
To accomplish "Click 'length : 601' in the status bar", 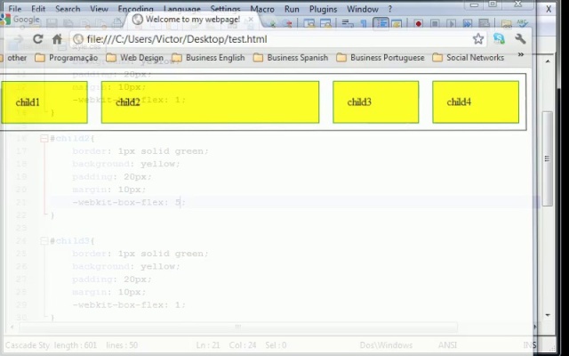I will [x=76, y=344].
